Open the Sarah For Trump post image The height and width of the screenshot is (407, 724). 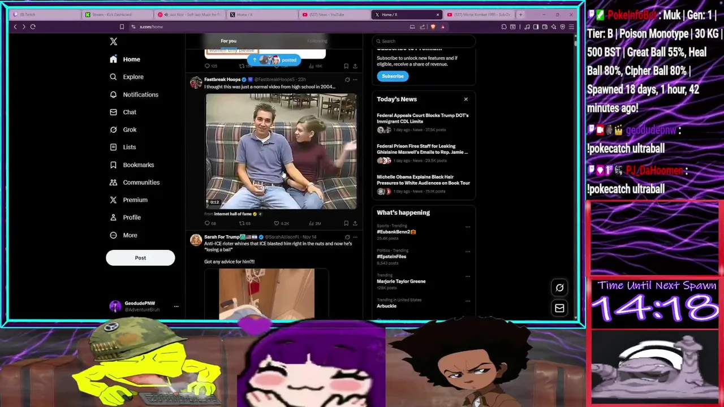(x=266, y=294)
